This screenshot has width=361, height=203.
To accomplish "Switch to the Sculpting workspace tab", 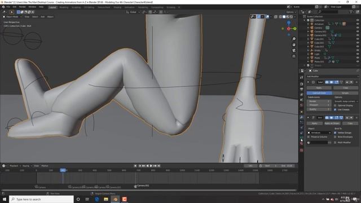I will point(76,7).
